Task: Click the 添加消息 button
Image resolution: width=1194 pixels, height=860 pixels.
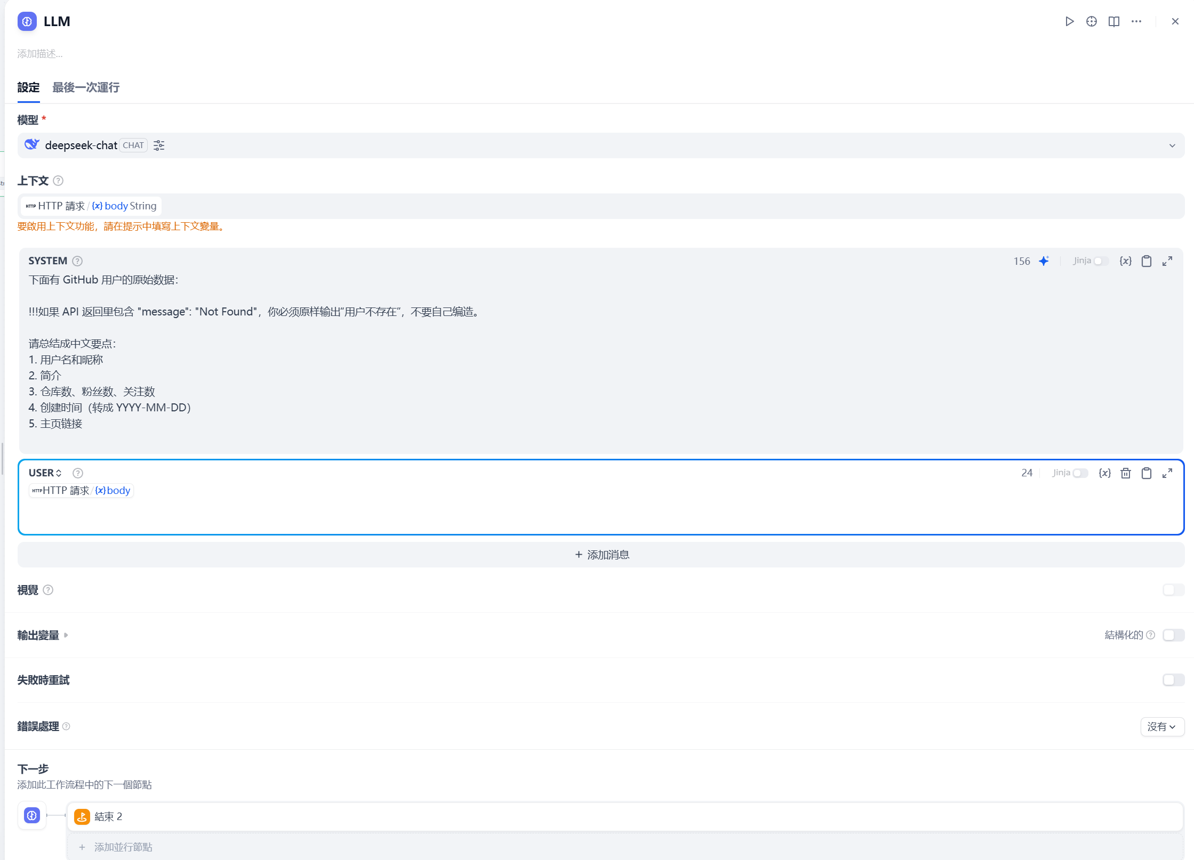Action: [x=602, y=555]
